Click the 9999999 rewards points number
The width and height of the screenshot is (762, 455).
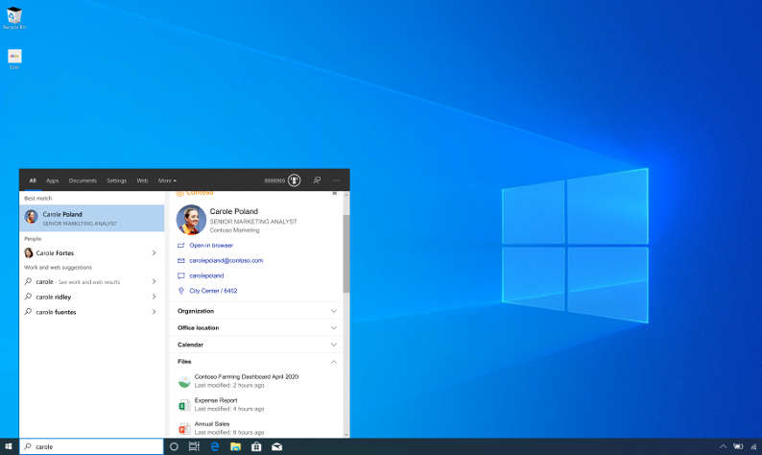[x=274, y=180]
